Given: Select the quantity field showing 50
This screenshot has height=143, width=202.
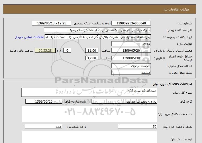Looking at the screenshot, I should pos(137,126).
